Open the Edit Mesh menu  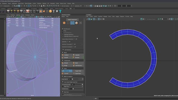pos(14,3)
